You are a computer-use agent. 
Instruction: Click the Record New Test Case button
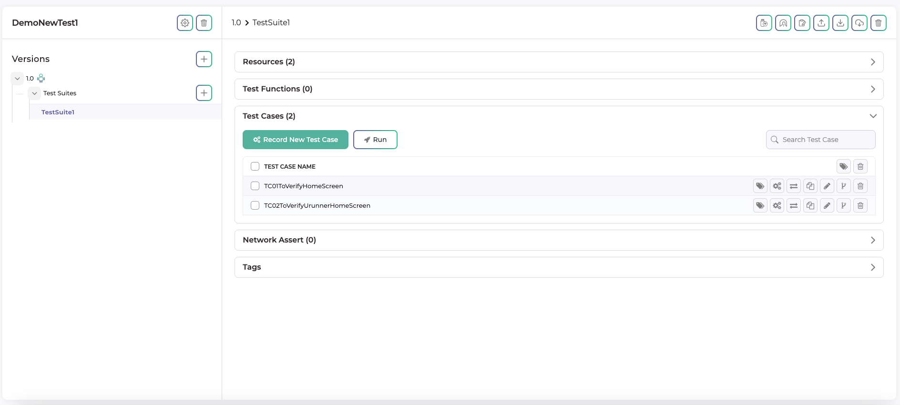pos(295,140)
